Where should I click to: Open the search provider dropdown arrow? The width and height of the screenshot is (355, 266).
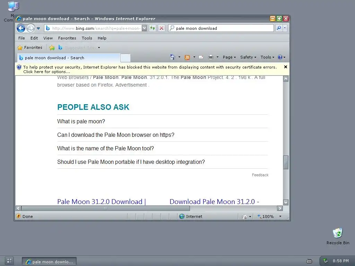285,28
